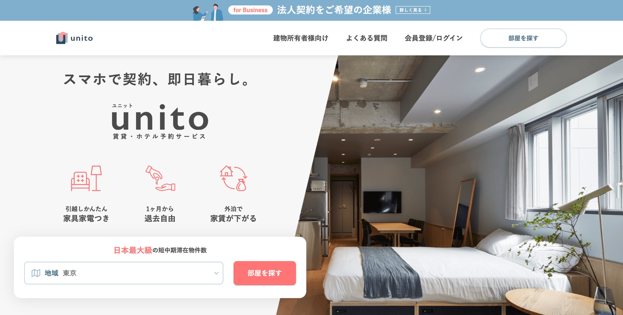Open よくある質問 menu item

tap(366, 38)
